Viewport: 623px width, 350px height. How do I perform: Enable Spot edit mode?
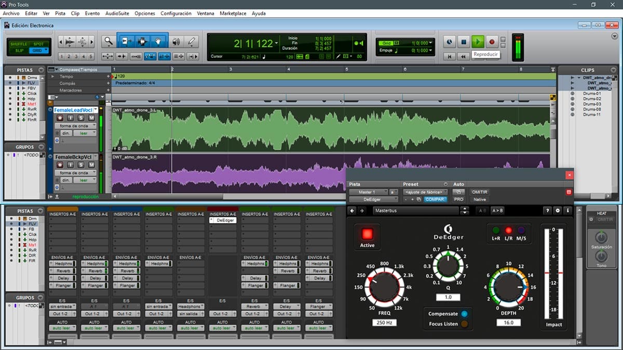[38, 44]
